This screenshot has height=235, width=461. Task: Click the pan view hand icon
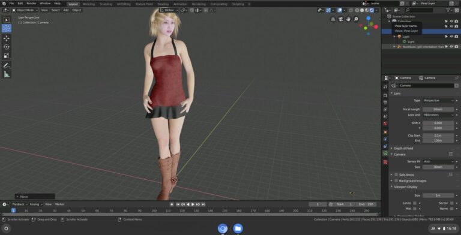[348, 19]
